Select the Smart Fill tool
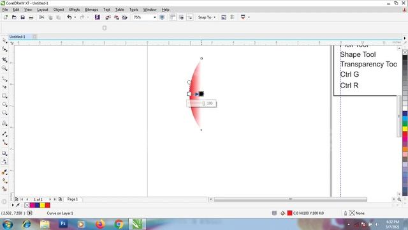Viewport: 408px width, 230px height. (x=4, y=189)
